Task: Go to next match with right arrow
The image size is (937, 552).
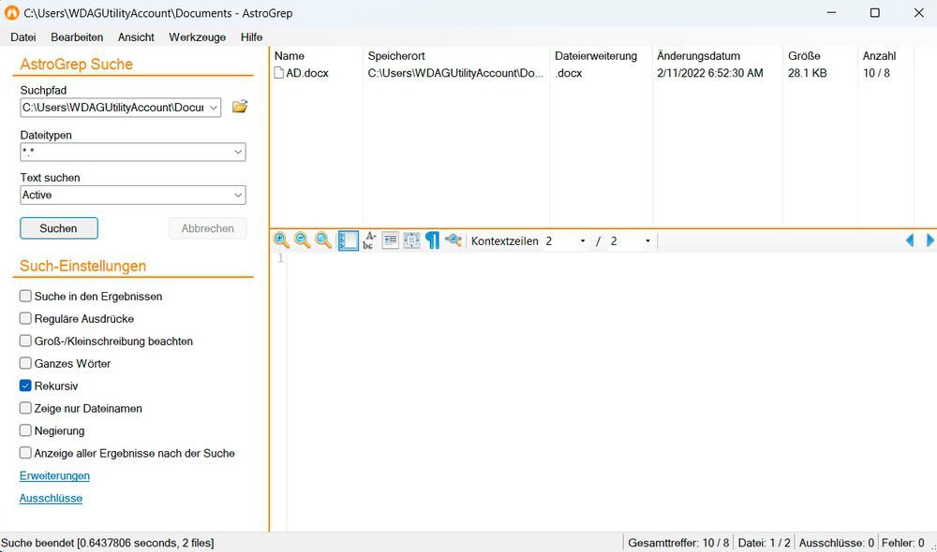Action: [930, 240]
